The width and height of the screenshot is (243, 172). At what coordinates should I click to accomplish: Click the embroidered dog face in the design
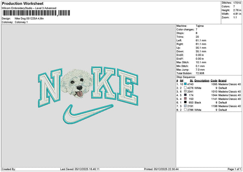tap(77, 83)
